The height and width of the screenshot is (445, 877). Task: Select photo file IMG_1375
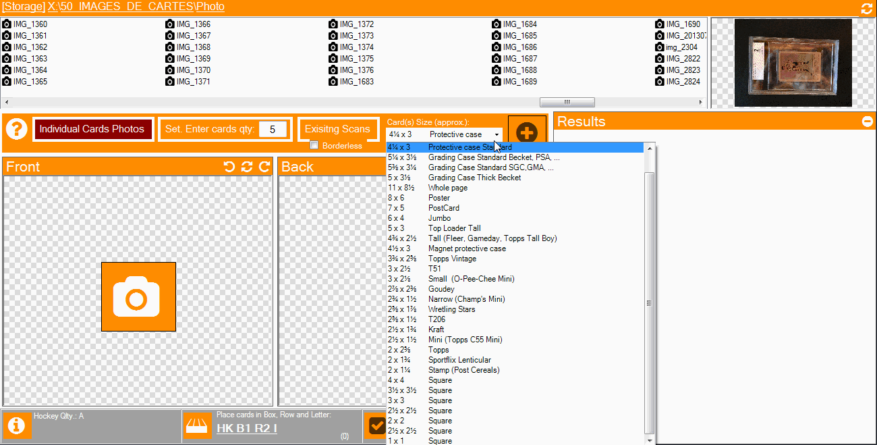[351, 59]
